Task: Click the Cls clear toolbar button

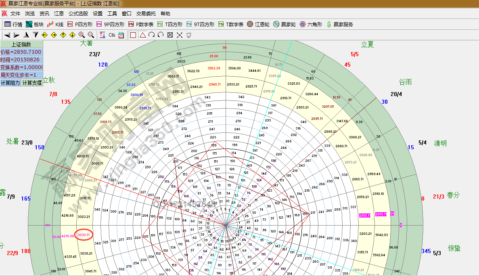Action: click(112, 35)
